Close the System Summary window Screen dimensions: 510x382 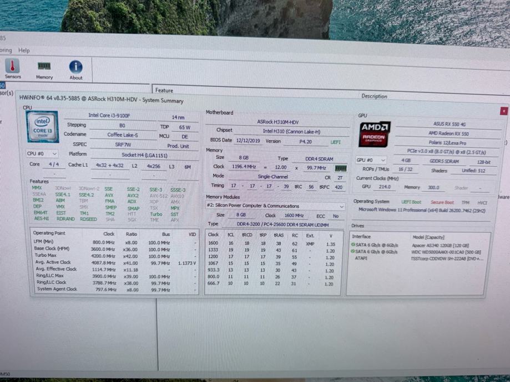504,111
